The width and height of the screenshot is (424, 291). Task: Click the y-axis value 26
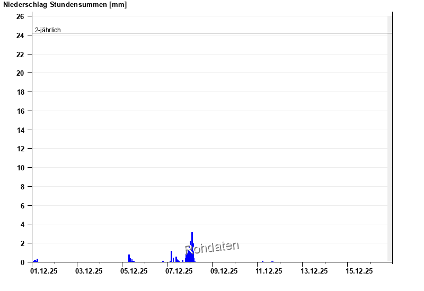click(20, 16)
